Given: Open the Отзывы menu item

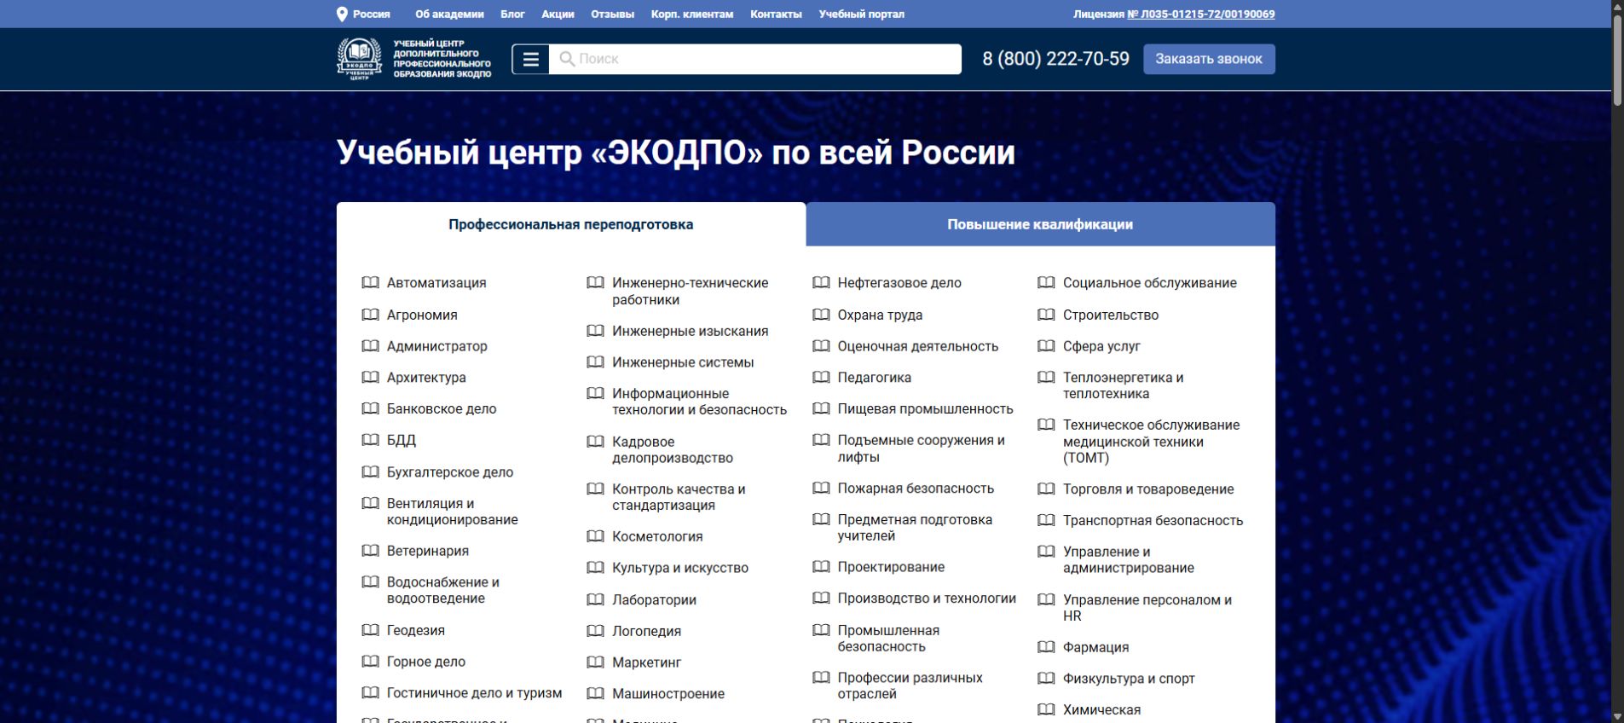Looking at the screenshot, I should 612,14.
